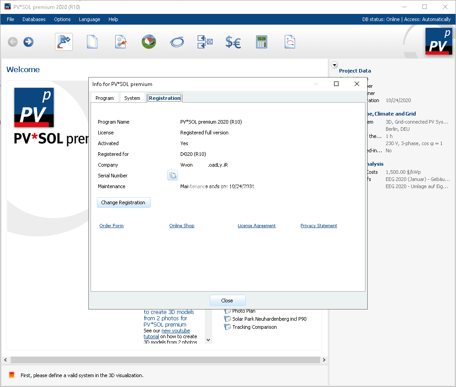This screenshot has width=456, height=387.
Task: Click the 'EEG 2020 (Januar)' tariff entry
Action: (417, 179)
